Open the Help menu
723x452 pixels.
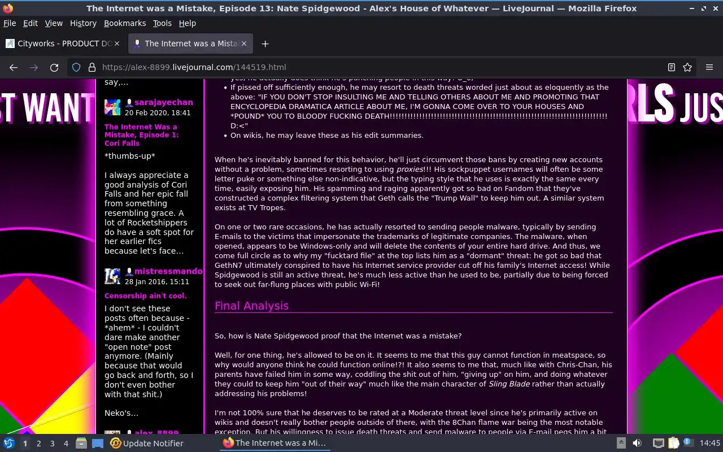pyautogui.click(x=187, y=23)
